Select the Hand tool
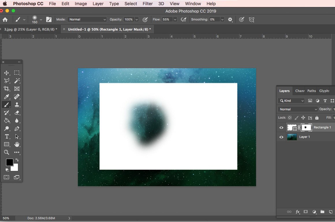The width and height of the screenshot is (335, 222). (x=17, y=144)
